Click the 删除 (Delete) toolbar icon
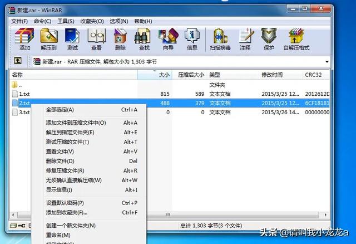The width and height of the screenshot is (356, 244). [120, 36]
